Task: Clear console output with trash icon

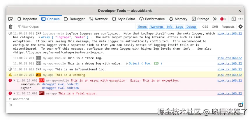Action: tap(10, 27)
